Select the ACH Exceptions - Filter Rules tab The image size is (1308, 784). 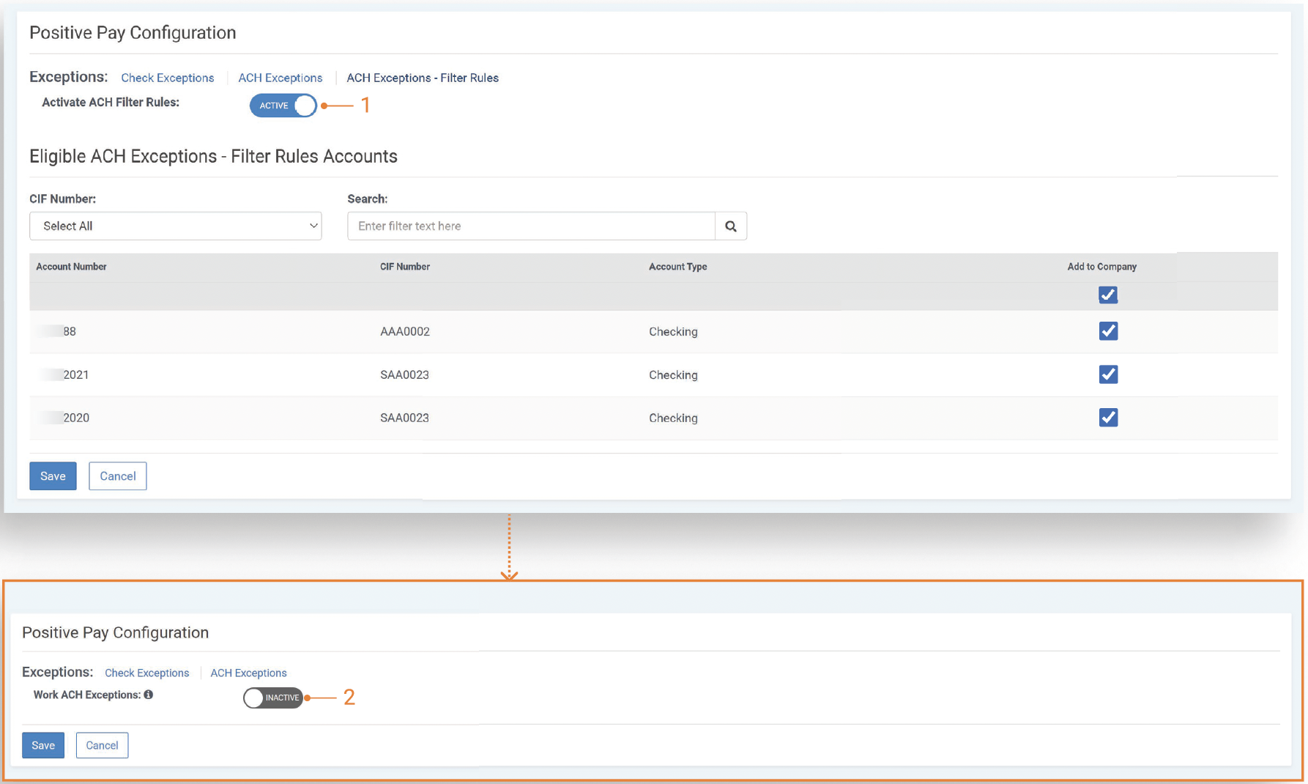tap(422, 78)
